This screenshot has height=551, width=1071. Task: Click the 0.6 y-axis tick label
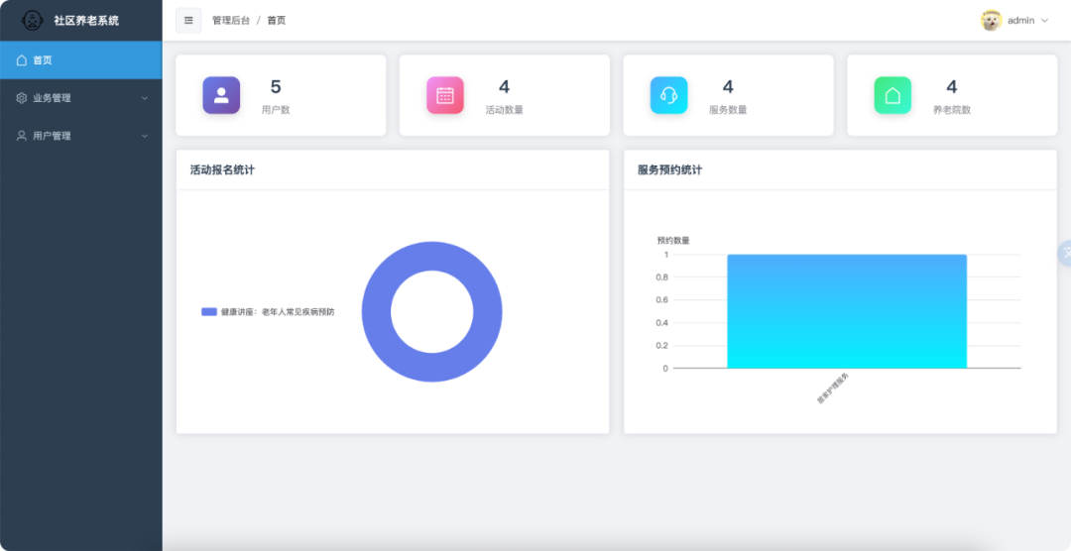point(661,299)
